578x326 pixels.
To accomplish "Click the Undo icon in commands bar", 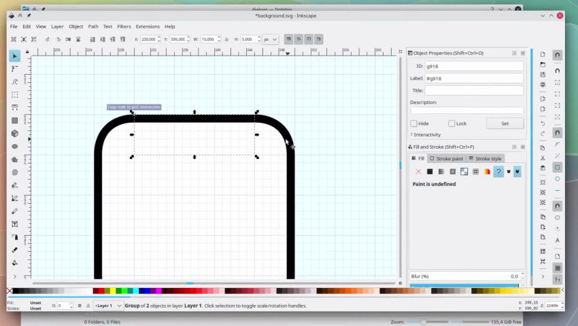I will point(543,124).
